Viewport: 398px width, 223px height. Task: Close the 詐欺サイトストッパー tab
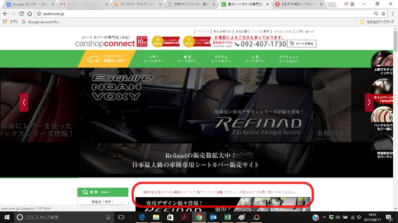[x=214, y=5]
